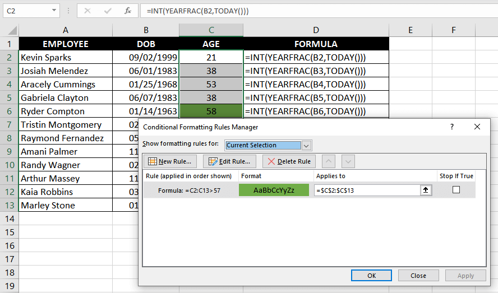
Task: Select cell with Kevin Sparks
Action: [66, 58]
